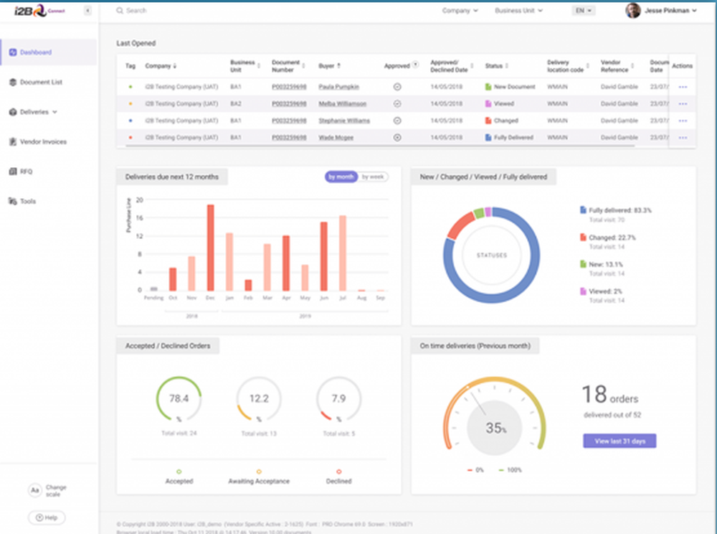Click the Tools icon
This screenshot has height=534, width=717.
[13, 202]
